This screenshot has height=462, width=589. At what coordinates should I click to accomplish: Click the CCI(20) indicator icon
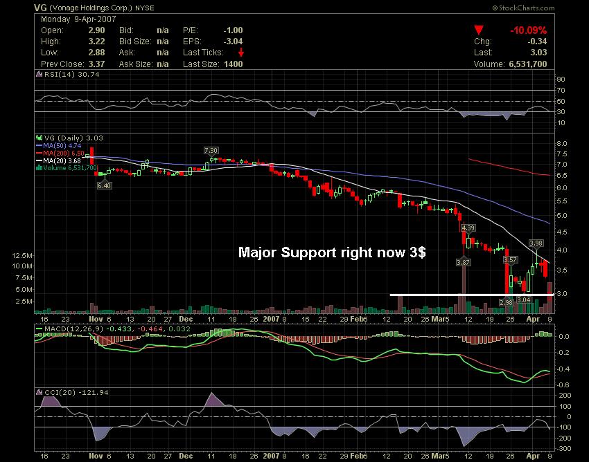(x=39, y=392)
